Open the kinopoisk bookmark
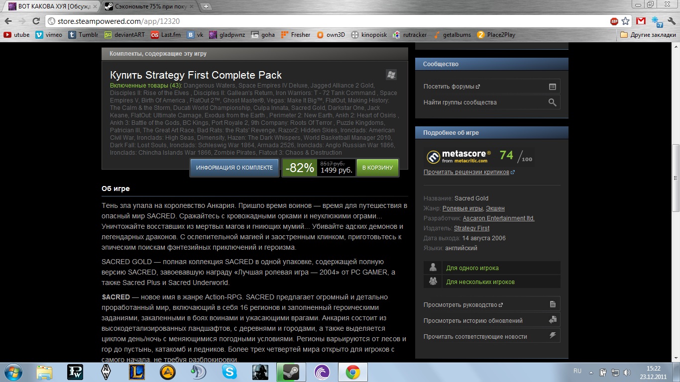680x382 pixels. coord(369,35)
